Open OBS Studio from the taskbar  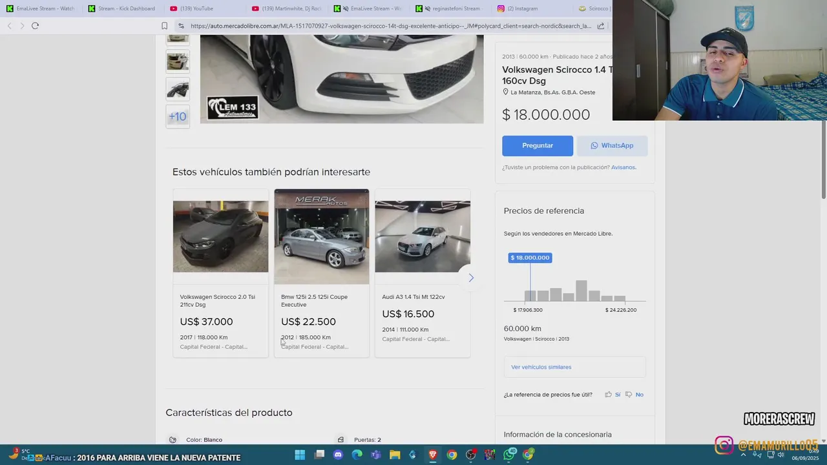point(471,455)
